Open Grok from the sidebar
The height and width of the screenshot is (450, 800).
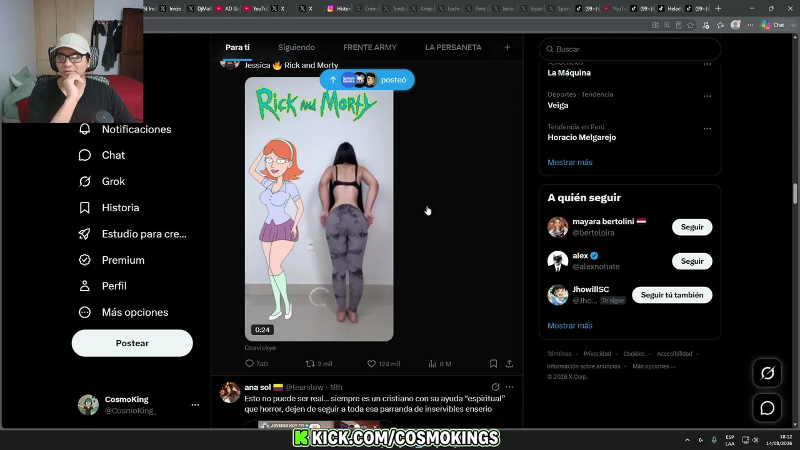click(x=101, y=181)
